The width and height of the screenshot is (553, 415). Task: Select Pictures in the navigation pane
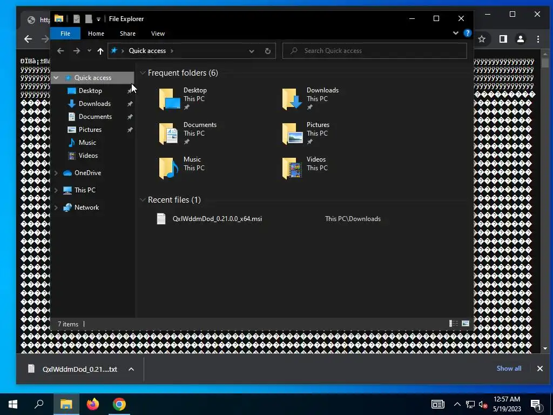click(90, 130)
